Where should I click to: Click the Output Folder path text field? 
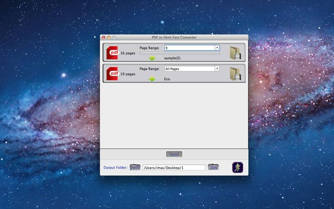coord(174,168)
